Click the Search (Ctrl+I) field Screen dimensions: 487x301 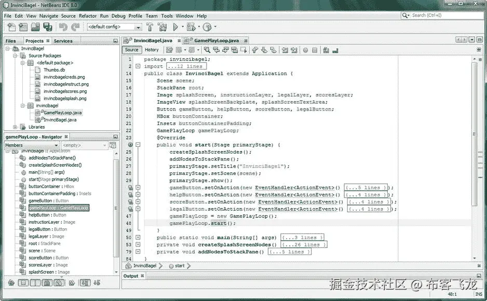pyautogui.click(x=442, y=15)
